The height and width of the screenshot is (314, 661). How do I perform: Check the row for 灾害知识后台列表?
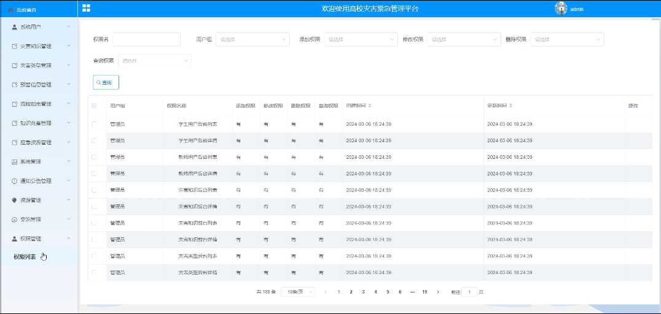(94, 190)
